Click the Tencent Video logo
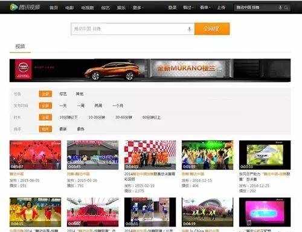The image size is (302, 232). pyautogui.click(x=25, y=7)
